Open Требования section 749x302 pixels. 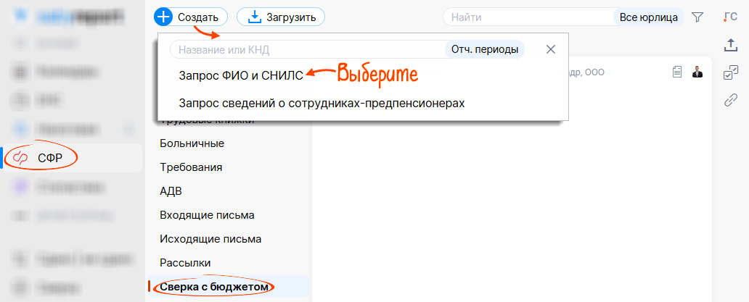[x=191, y=167]
